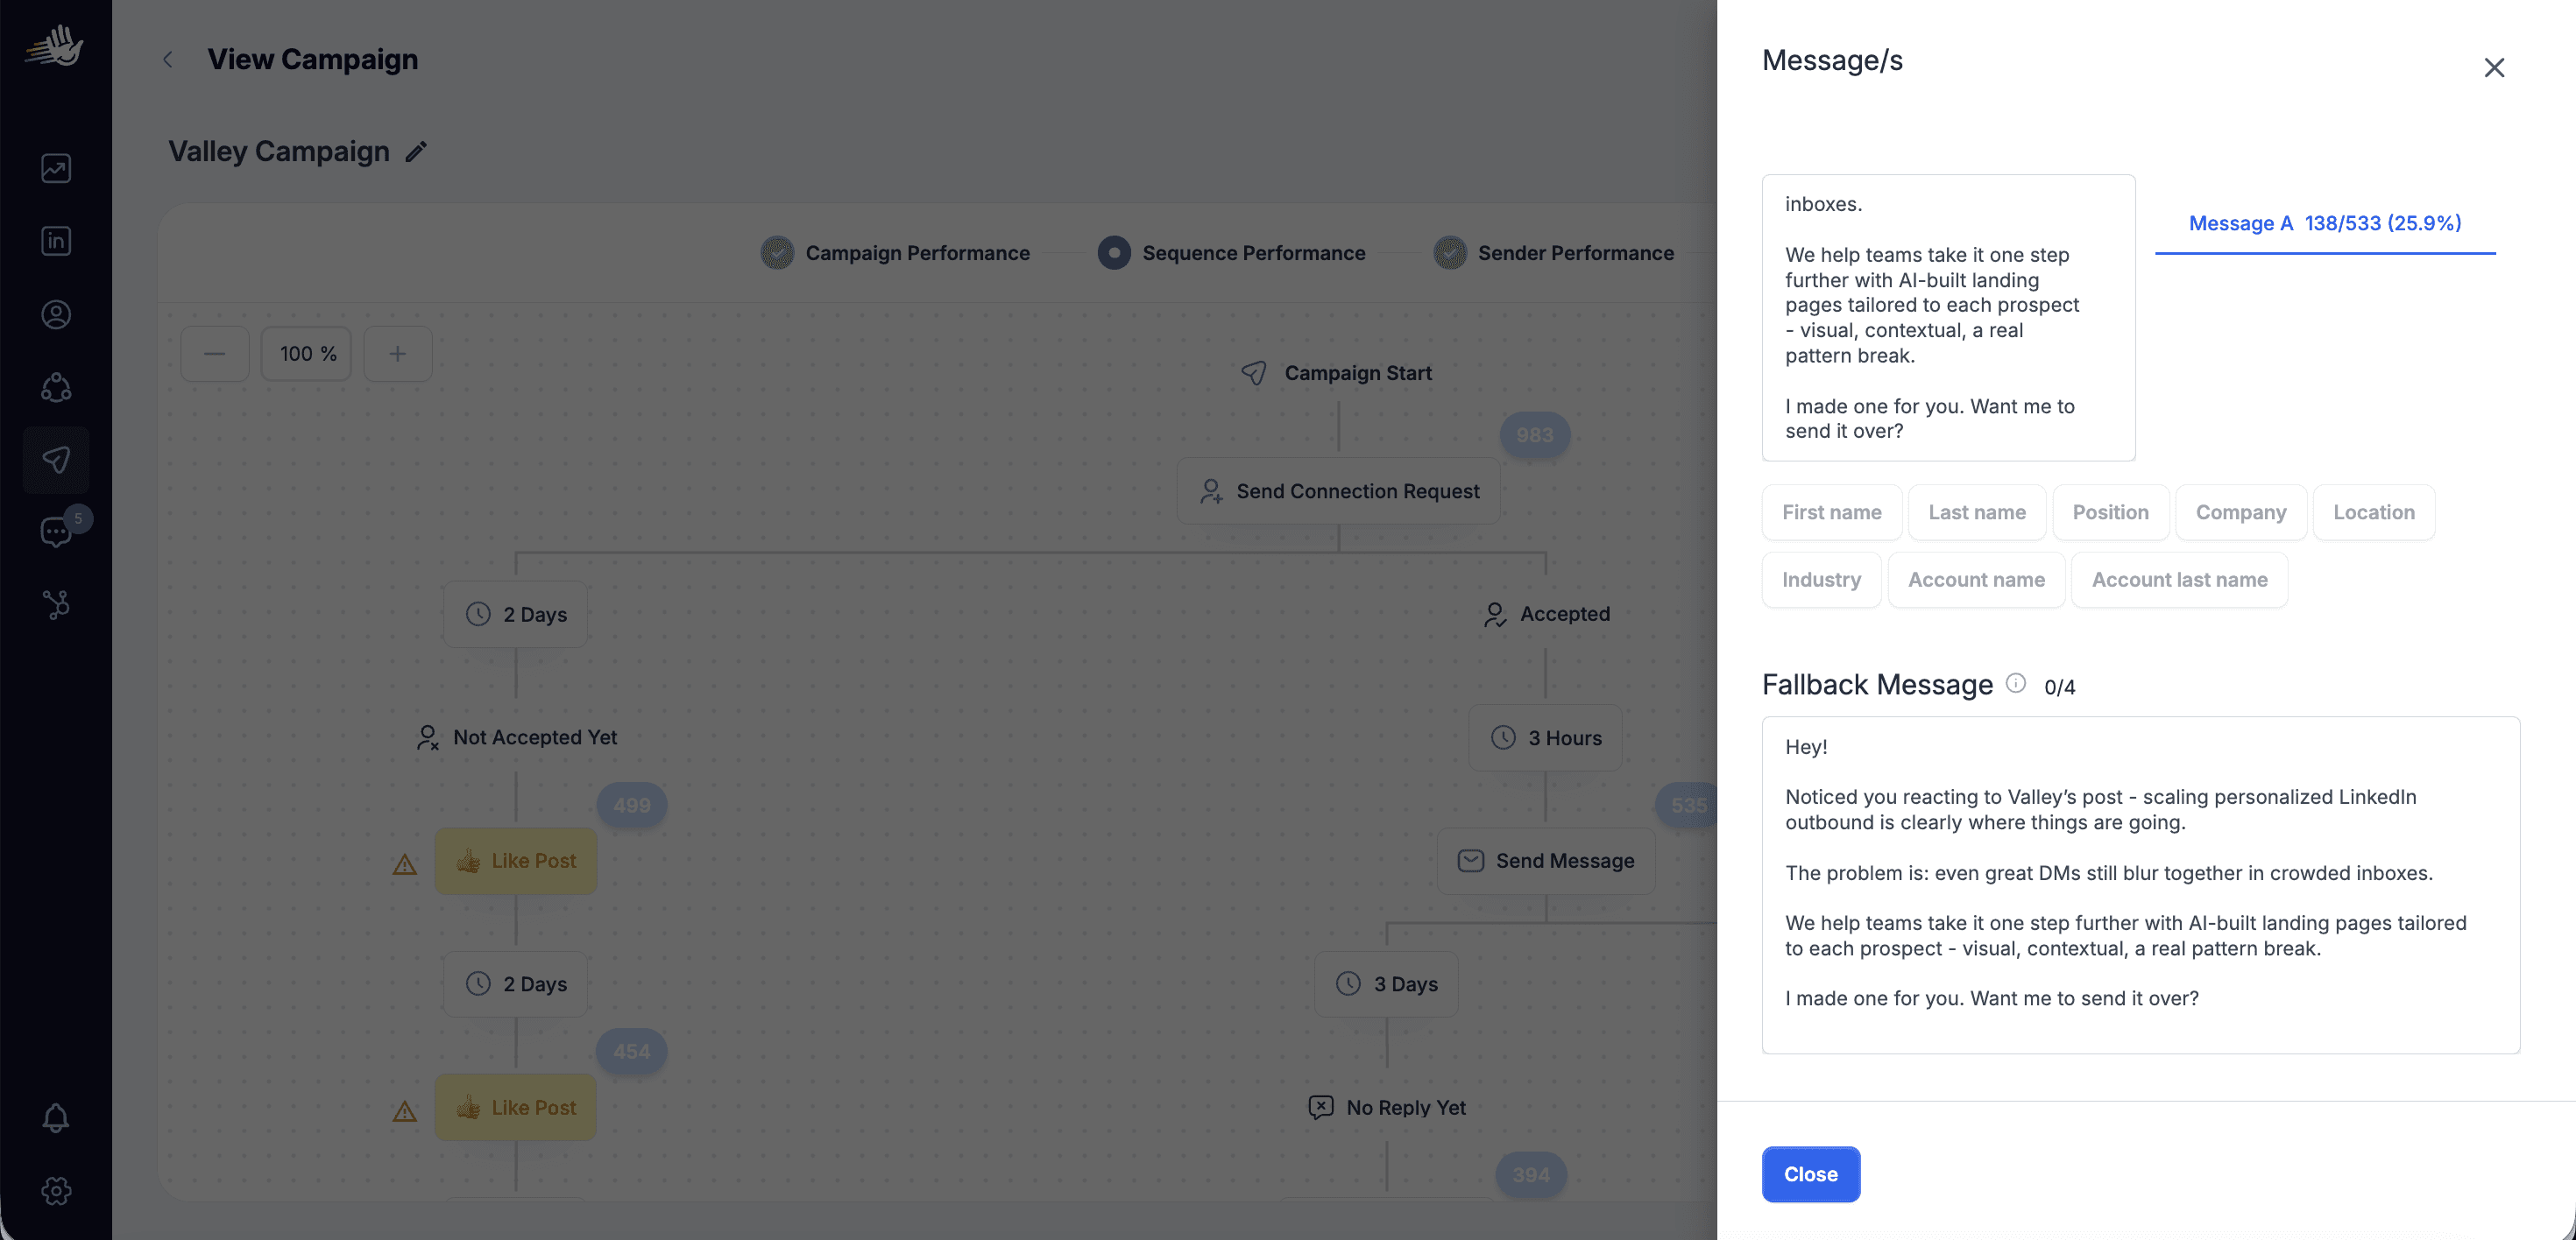The height and width of the screenshot is (1240, 2576).
Task: Open the campaigns paper-plane sidebar icon
Action: [56, 460]
